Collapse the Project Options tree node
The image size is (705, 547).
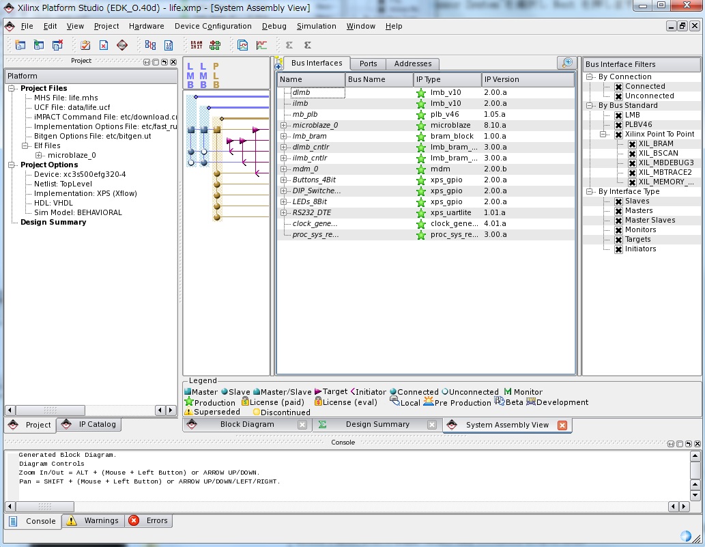point(11,165)
